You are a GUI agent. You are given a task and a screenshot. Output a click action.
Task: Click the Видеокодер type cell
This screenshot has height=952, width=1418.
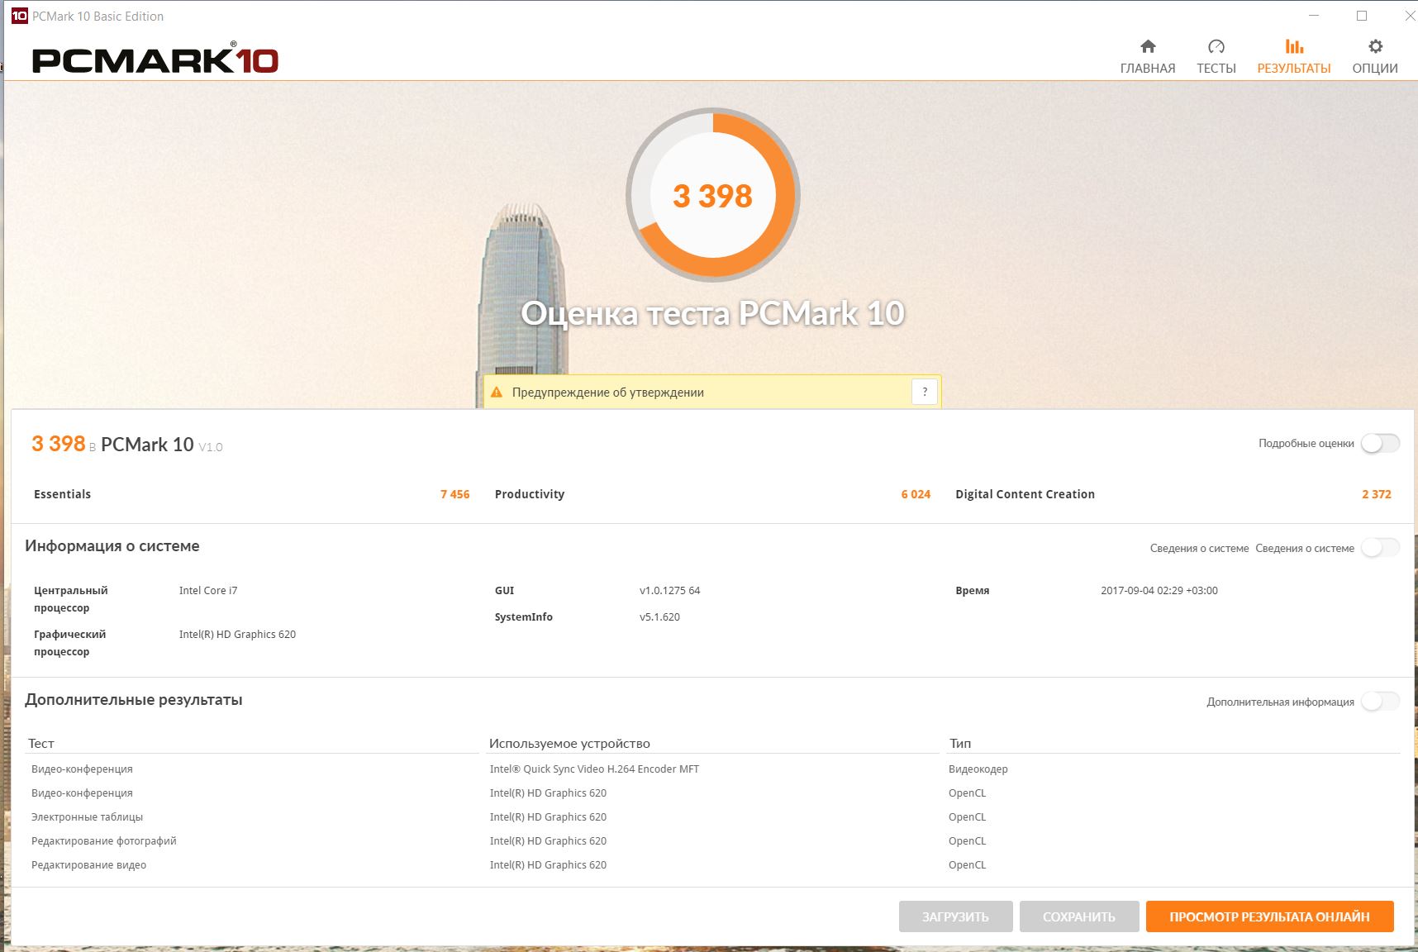coord(978,769)
